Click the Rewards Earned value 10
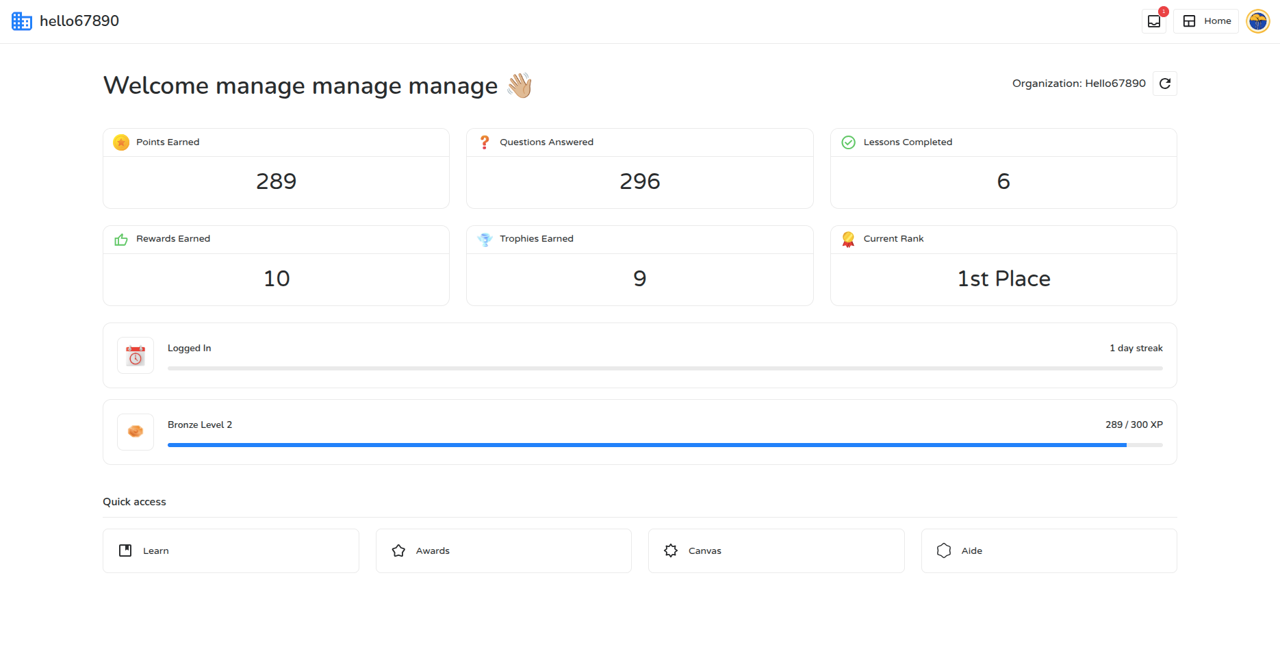The image size is (1280, 658). pos(277,279)
